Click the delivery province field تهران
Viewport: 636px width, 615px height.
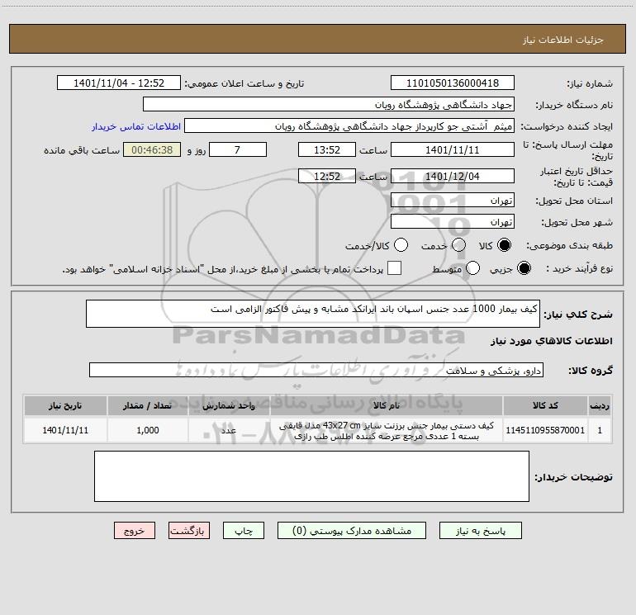pos(453,201)
